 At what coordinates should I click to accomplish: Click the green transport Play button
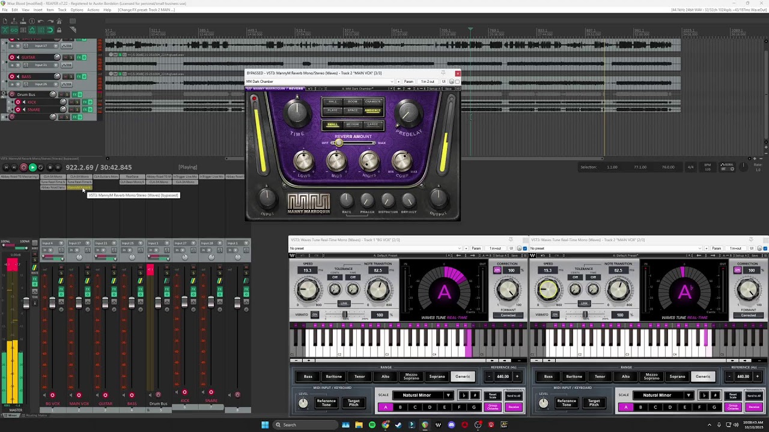33,167
